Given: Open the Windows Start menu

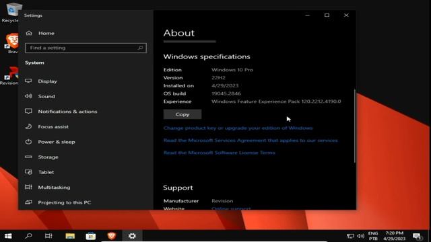Looking at the screenshot, I should click(x=8, y=236).
